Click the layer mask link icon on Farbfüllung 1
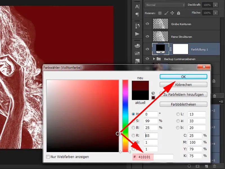The image size is (225, 169). point(170,49)
